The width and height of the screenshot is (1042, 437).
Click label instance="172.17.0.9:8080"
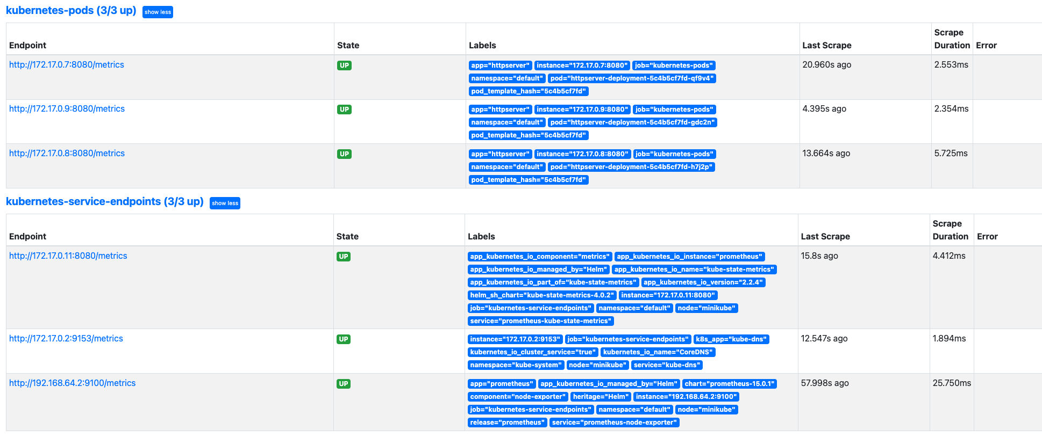tap(582, 110)
